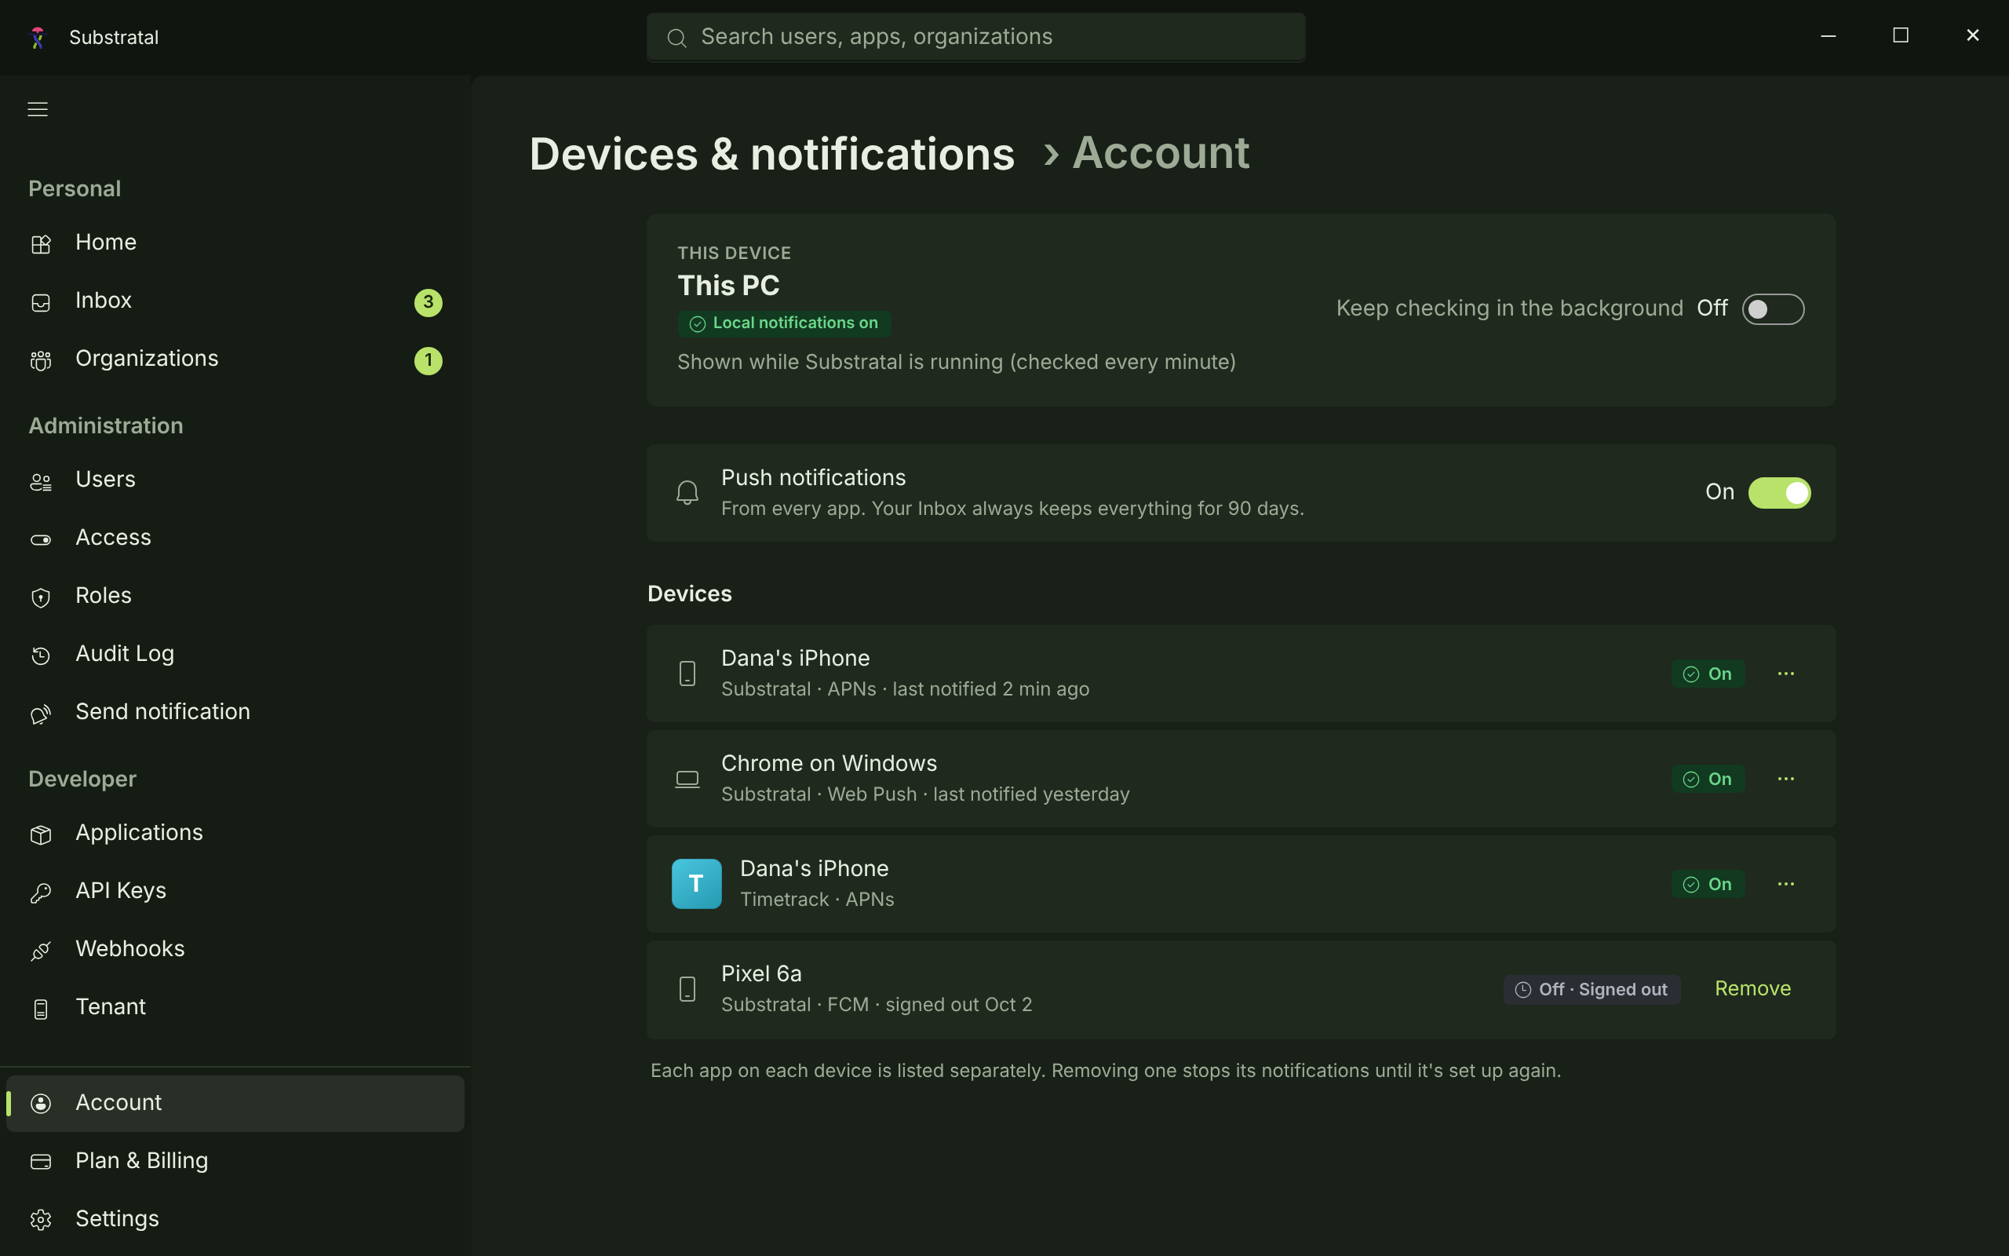Click the Home icon in the sidebar

(x=41, y=244)
